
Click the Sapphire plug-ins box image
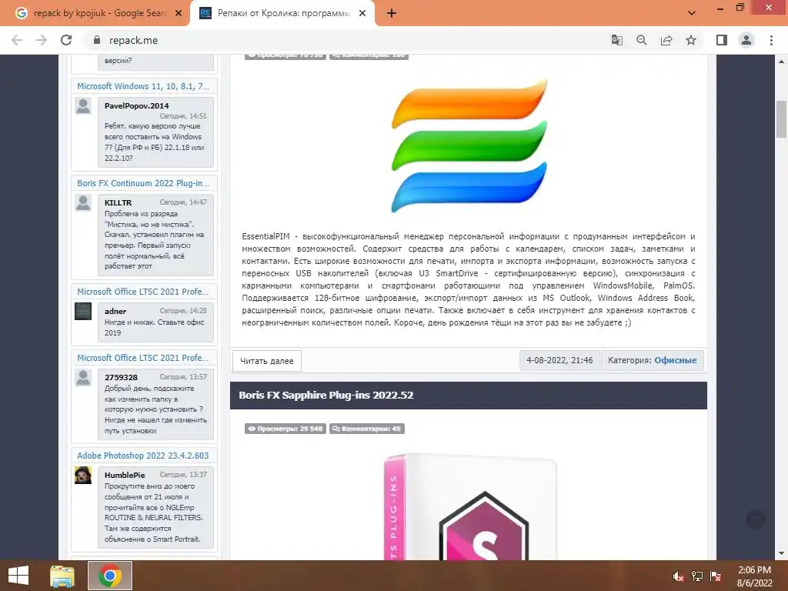pos(469,506)
